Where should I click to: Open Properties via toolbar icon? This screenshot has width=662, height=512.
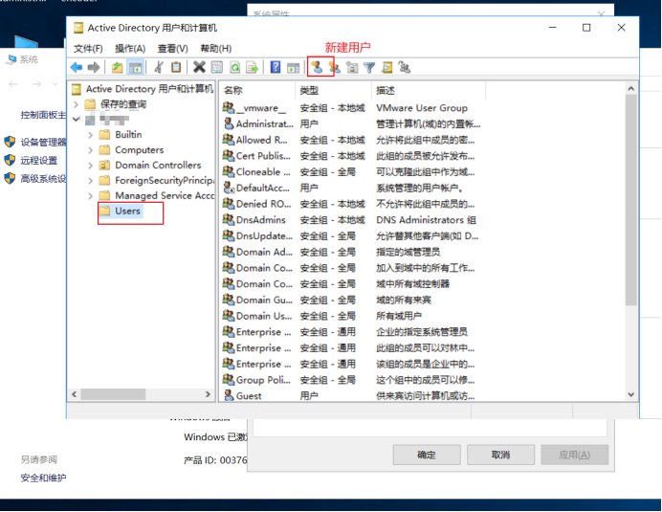[217, 67]
